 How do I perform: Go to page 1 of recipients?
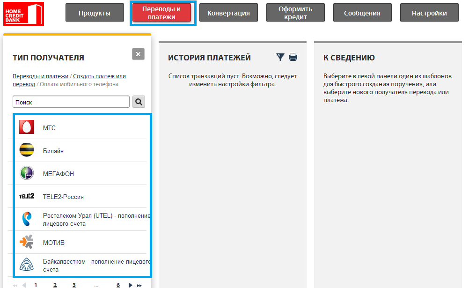(36, 285)
